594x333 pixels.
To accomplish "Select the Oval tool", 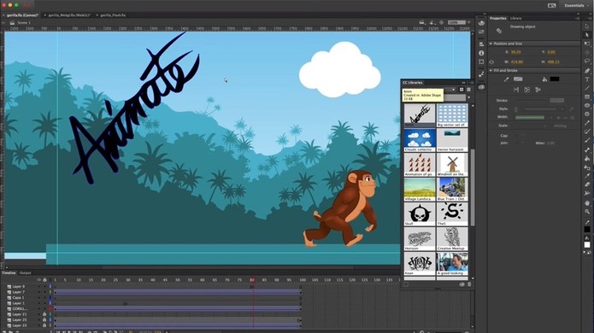I will 587,106.
